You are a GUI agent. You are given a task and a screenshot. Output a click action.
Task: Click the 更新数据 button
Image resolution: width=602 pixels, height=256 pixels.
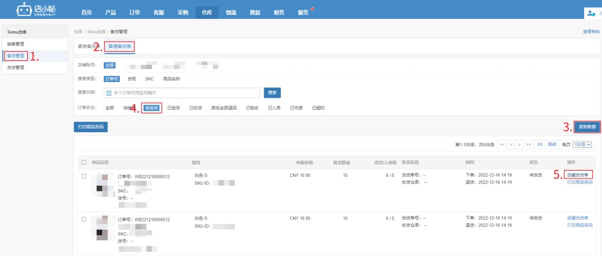point(588,127)
